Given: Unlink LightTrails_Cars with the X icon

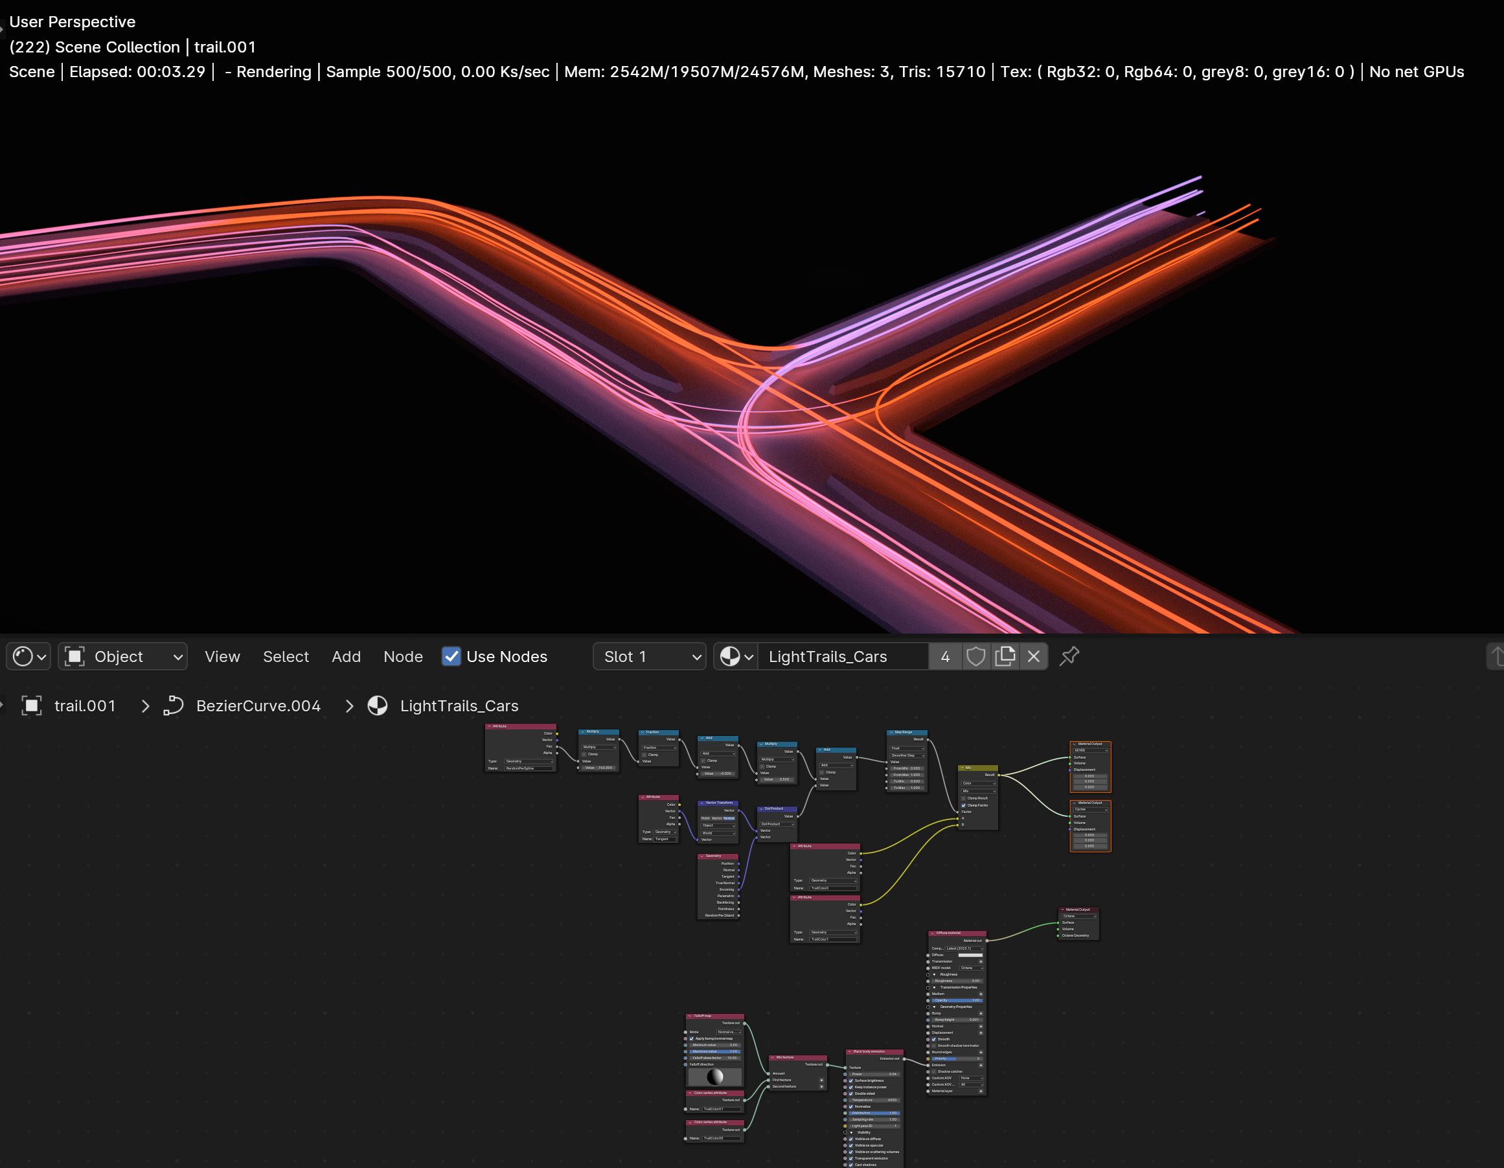Looking at the screenshot, I should (1034, 656).
